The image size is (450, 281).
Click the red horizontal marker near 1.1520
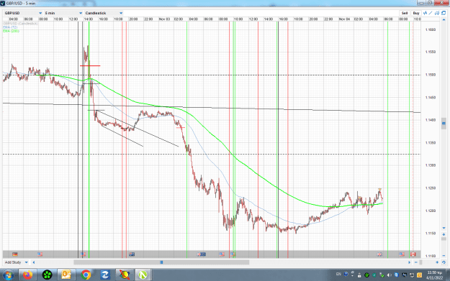coord(90,66)
